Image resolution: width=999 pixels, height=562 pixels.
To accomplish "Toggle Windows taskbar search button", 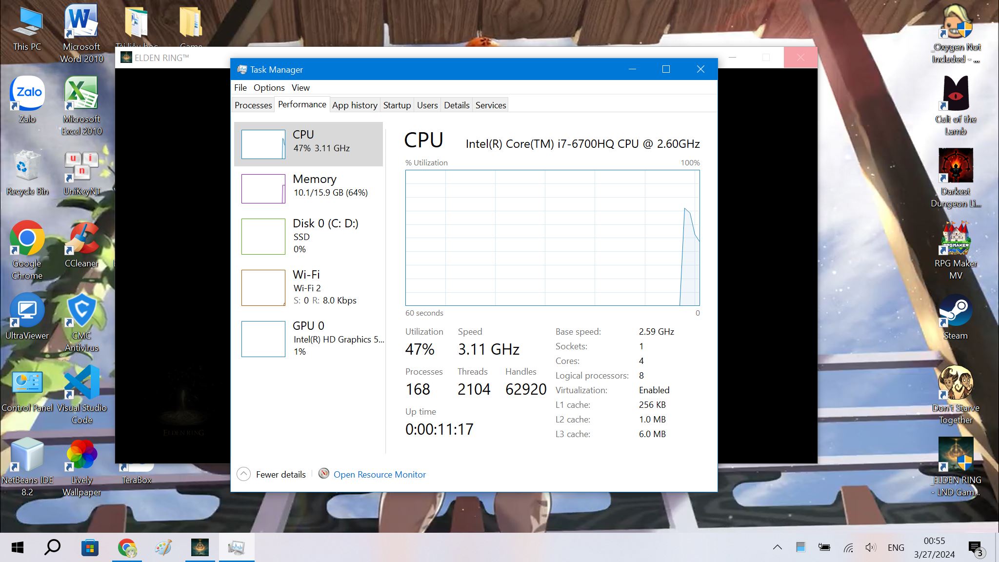I will [54, 547].
